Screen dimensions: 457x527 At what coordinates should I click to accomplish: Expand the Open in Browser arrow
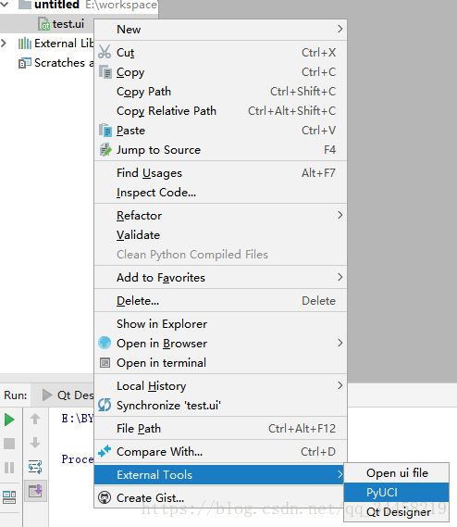(340, 343)
